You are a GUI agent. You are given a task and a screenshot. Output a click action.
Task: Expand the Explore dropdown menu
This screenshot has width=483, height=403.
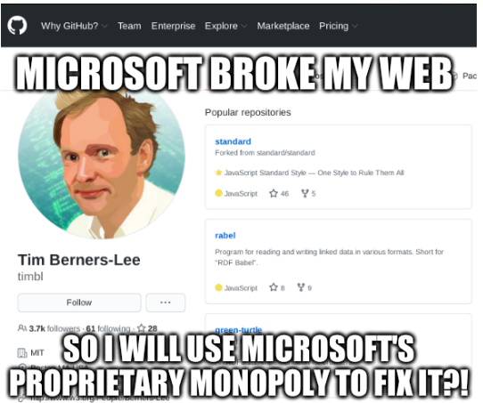point(225,26)
